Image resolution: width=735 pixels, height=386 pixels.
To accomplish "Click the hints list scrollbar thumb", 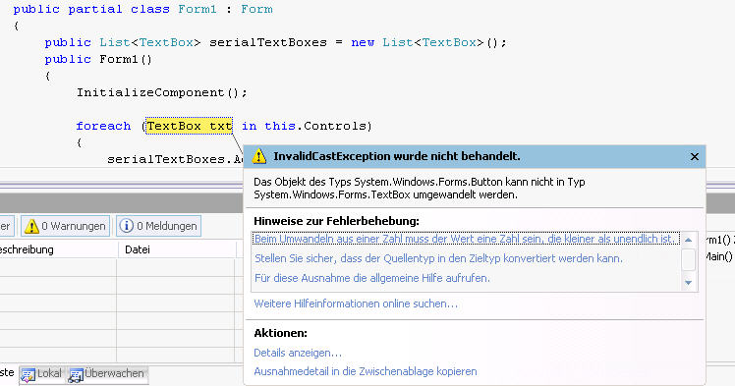I will click(x=688, y=260).
